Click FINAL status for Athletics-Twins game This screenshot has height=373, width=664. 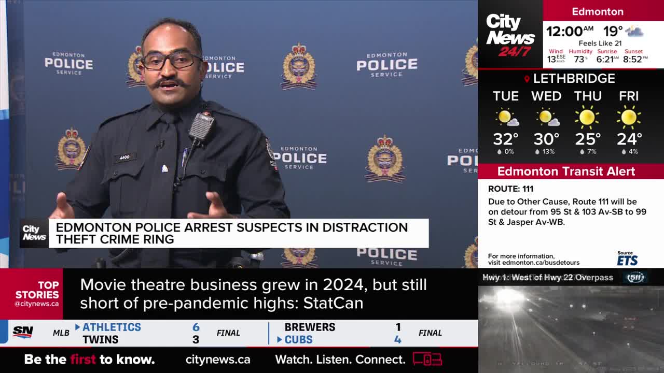pyautogui.click(x=228, y=333)
